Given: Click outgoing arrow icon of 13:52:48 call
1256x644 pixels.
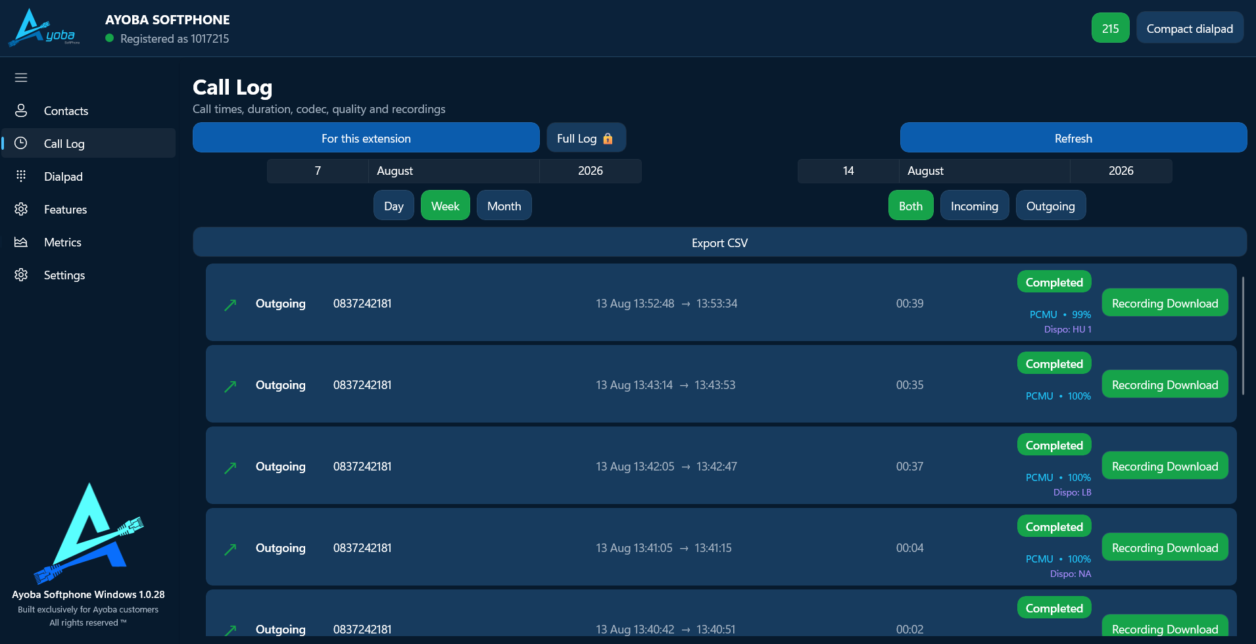Looking at the screenshot, I should coord(230,305).
